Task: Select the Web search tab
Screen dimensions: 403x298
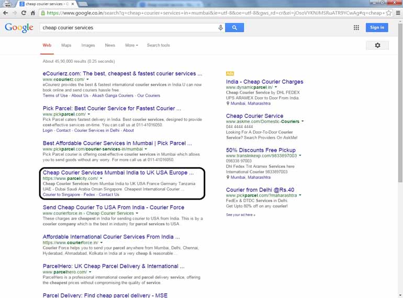Action: tap(47, 45)
